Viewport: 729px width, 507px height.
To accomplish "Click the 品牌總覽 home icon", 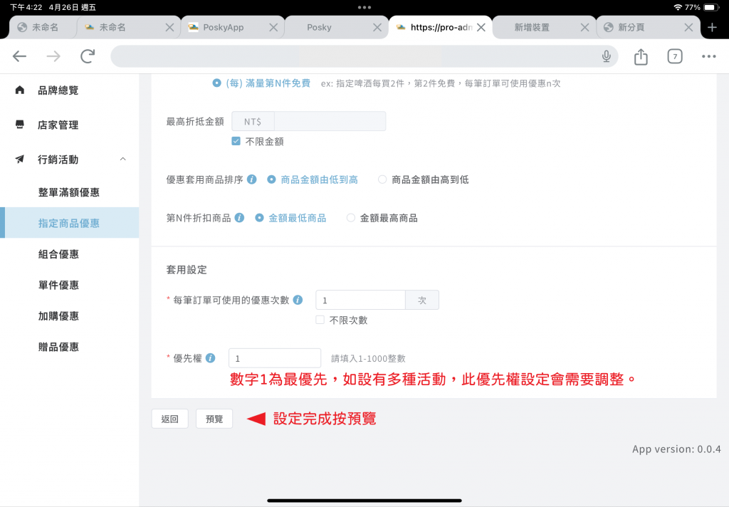I will click(x=19, y=90).
